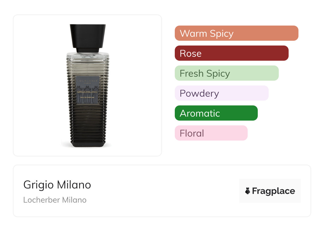Click the Fragplace logo icon

coord(248,191)
